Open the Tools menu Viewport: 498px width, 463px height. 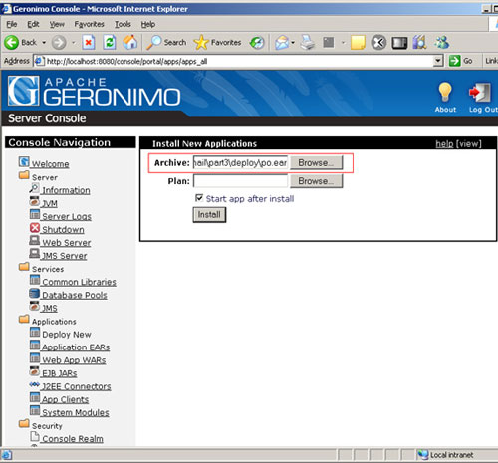123,24
